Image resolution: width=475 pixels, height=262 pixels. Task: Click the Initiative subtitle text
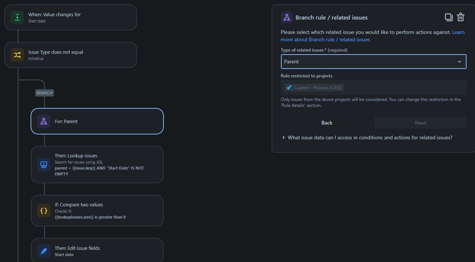coord(36,59)
